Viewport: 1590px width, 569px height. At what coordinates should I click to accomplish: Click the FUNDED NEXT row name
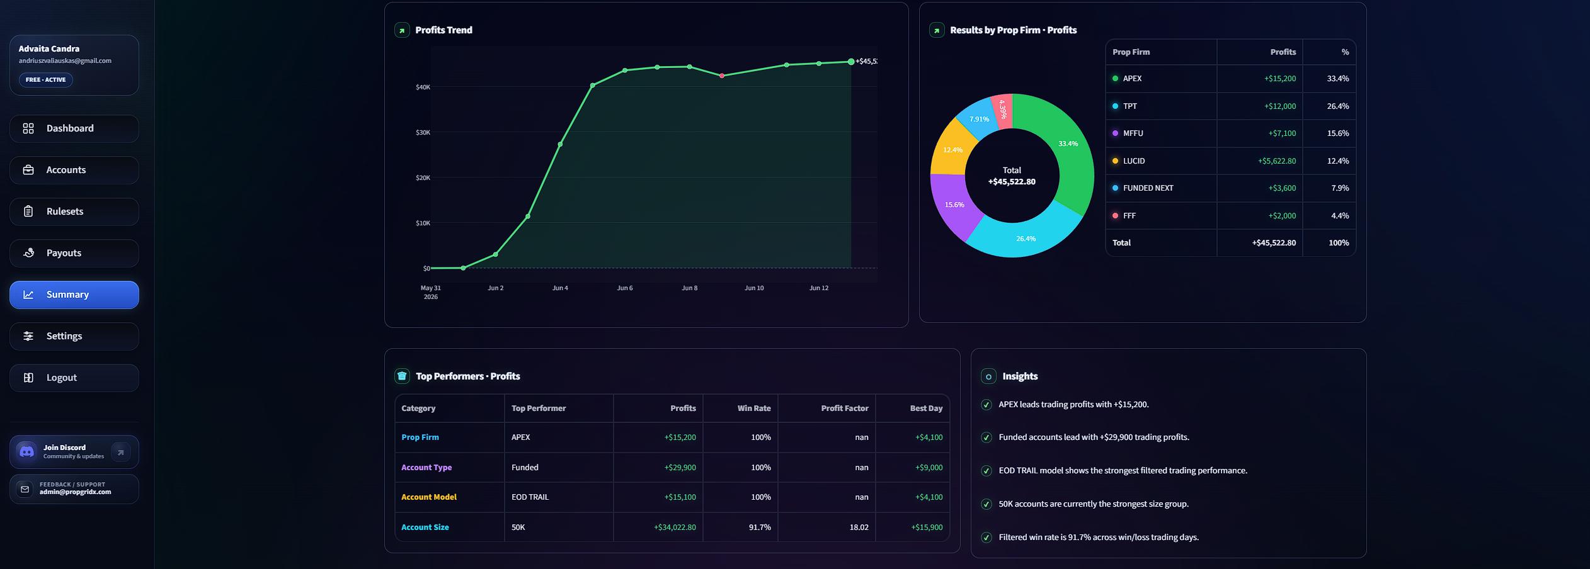coord(1148,188)
